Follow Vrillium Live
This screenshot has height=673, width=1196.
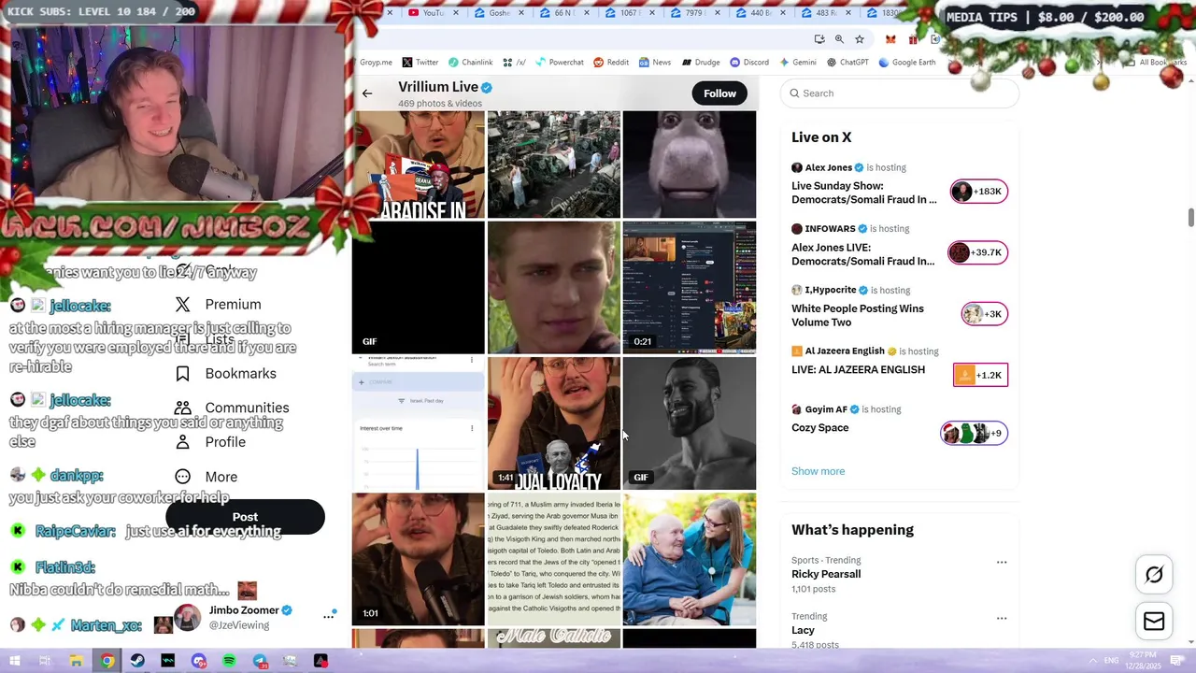tap(719, 93)
